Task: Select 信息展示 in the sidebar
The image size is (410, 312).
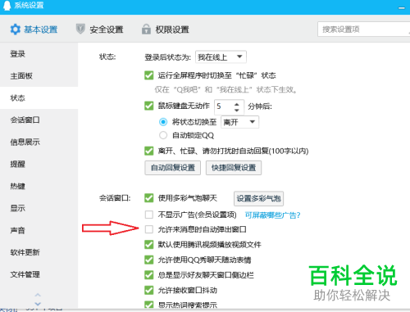Action: tap(39, 142)
